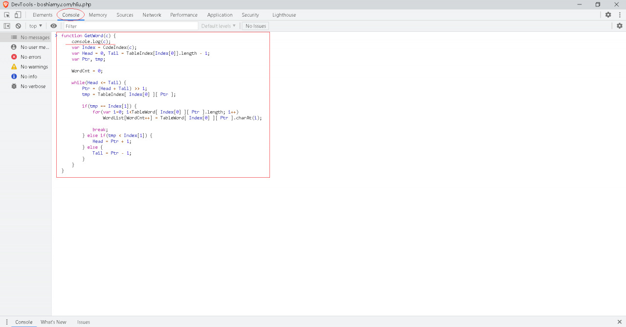Open the Default levels dropdown
Image resolution: width=626 pixels, height=327 pixels.
coord(219,26)
